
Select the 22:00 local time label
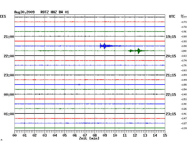(9, 56)
